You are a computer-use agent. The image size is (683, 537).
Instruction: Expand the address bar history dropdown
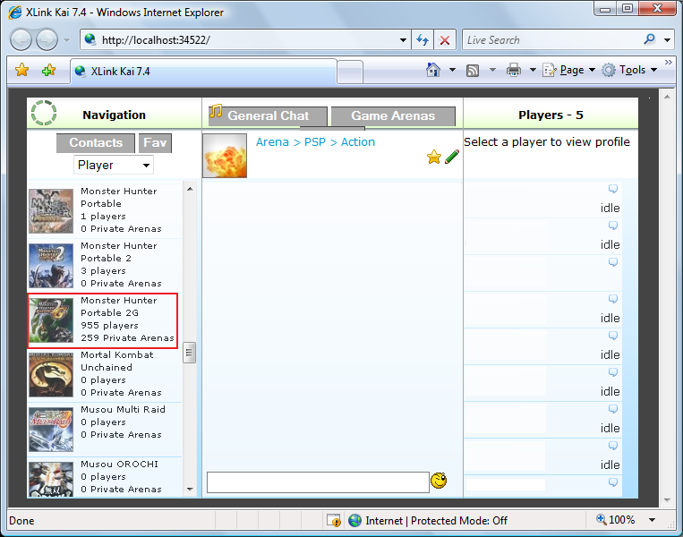(x=404, y=40)
